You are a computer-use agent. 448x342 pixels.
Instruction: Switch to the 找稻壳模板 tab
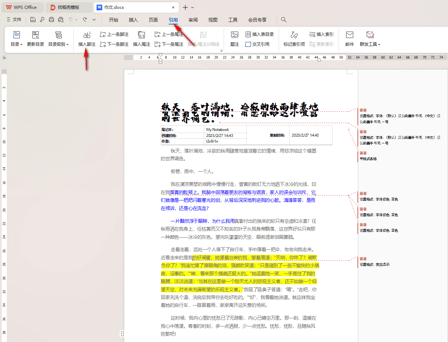[68, 7]
